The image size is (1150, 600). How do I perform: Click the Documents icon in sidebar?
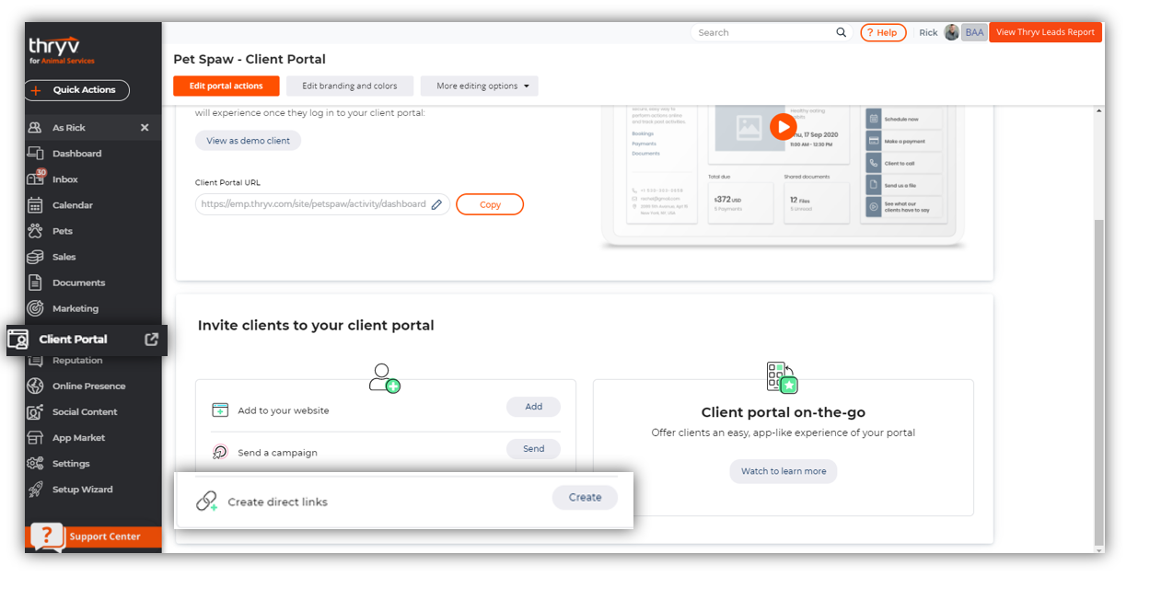pos(36,283)
